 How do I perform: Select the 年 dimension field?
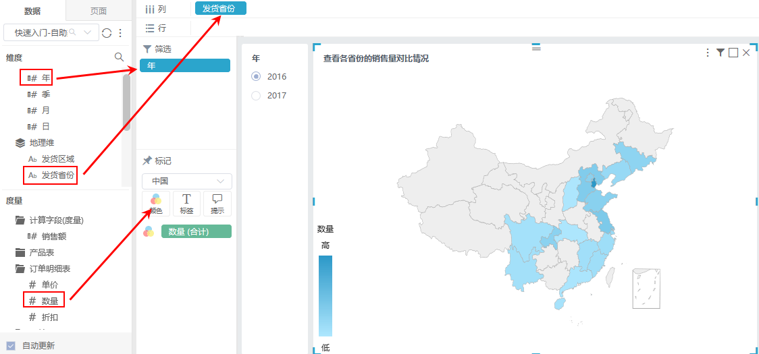[38, 78]
